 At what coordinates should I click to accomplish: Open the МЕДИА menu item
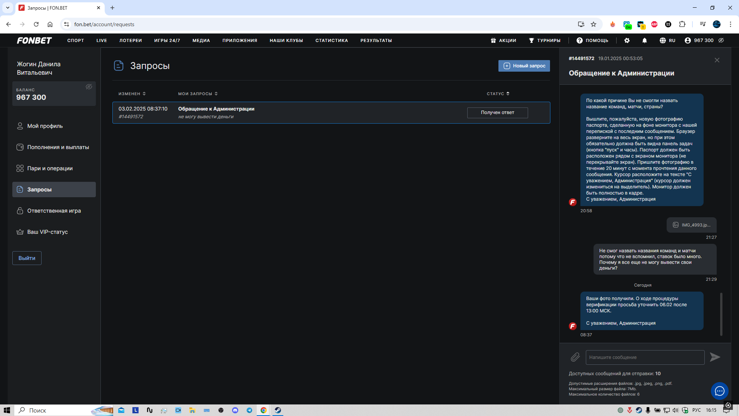(201, 40)
